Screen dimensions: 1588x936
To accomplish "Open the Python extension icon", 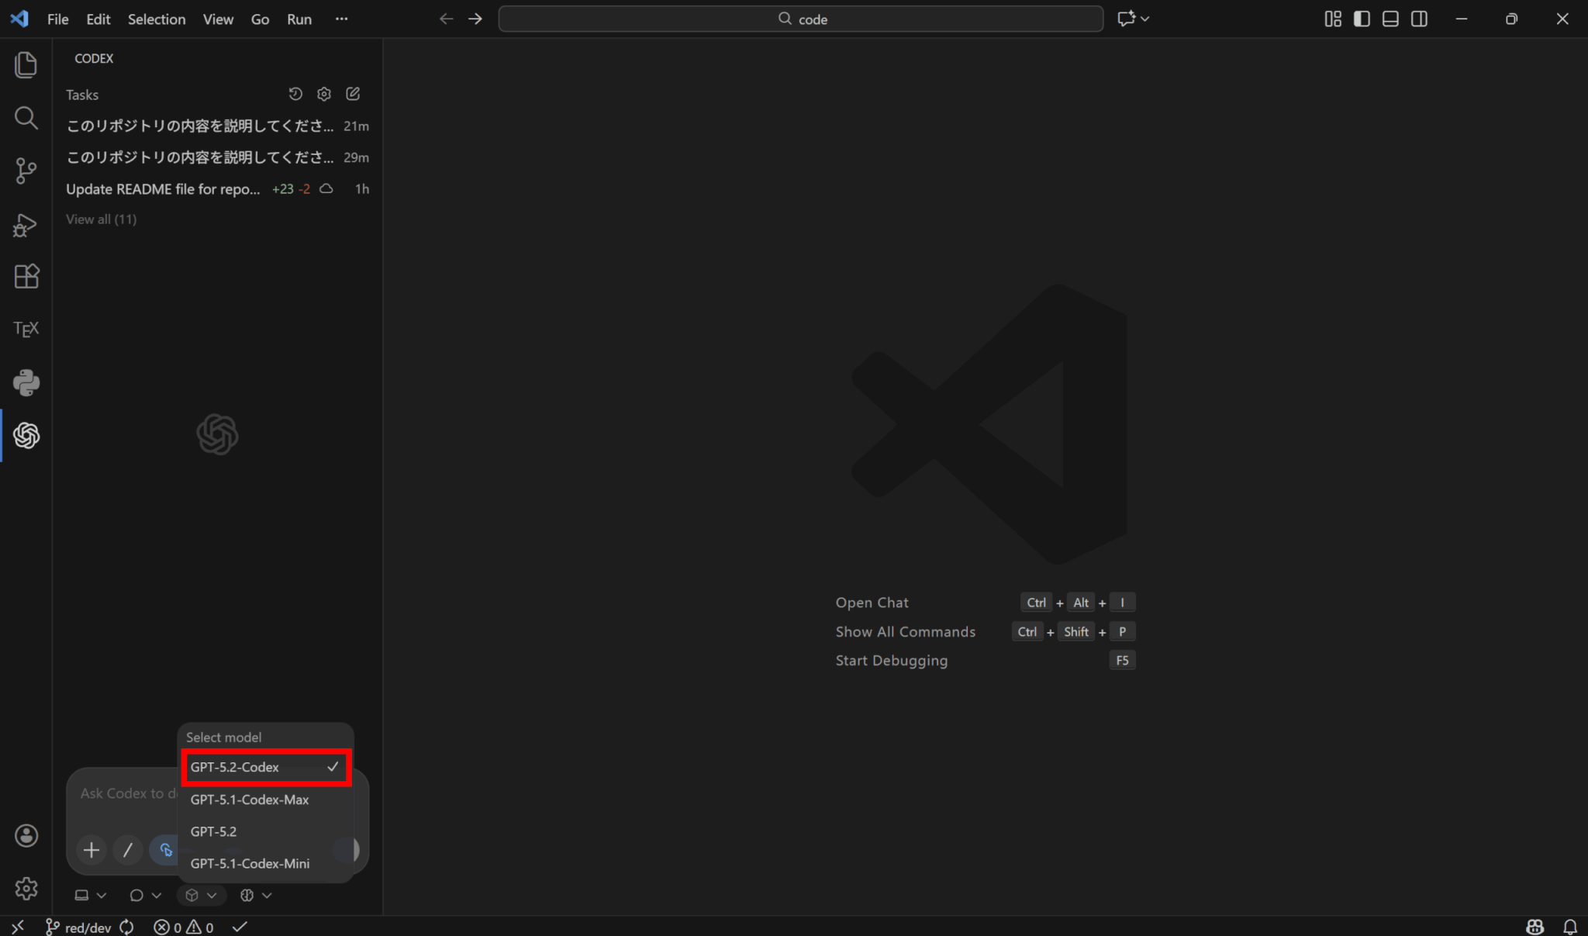I will click(26, 382).
